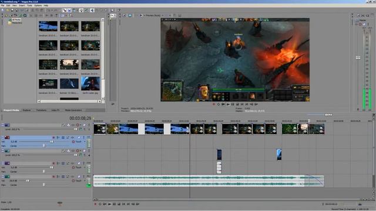The width and height of the screenshot is (376, 211).
Task: Arm the highlighted audio track for record
Action: [x=53, y=138]
